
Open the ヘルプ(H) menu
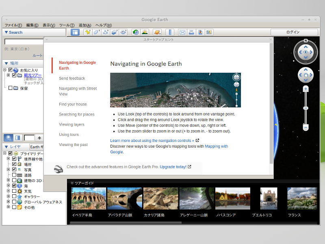(x=104, y=25)
